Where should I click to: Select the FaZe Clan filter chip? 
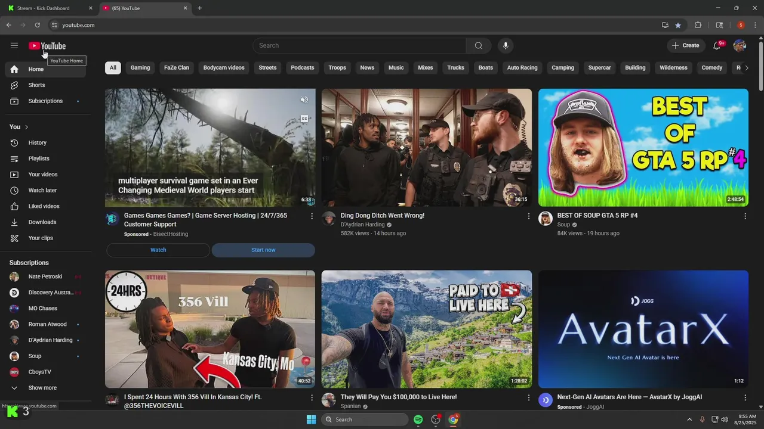click(x=177, y=68)
